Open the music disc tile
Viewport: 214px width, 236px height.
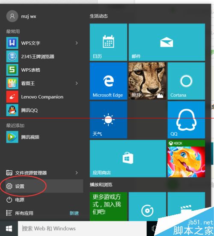147,207
